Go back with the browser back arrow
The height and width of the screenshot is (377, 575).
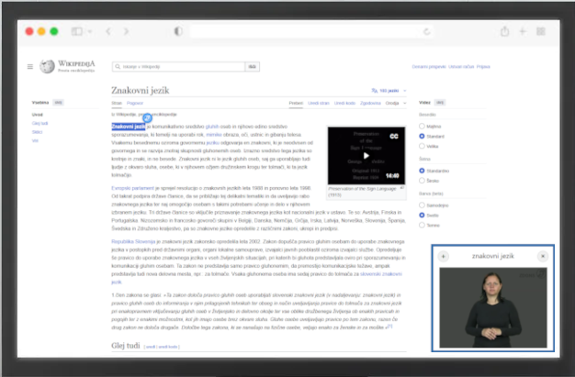coord(110,31)
